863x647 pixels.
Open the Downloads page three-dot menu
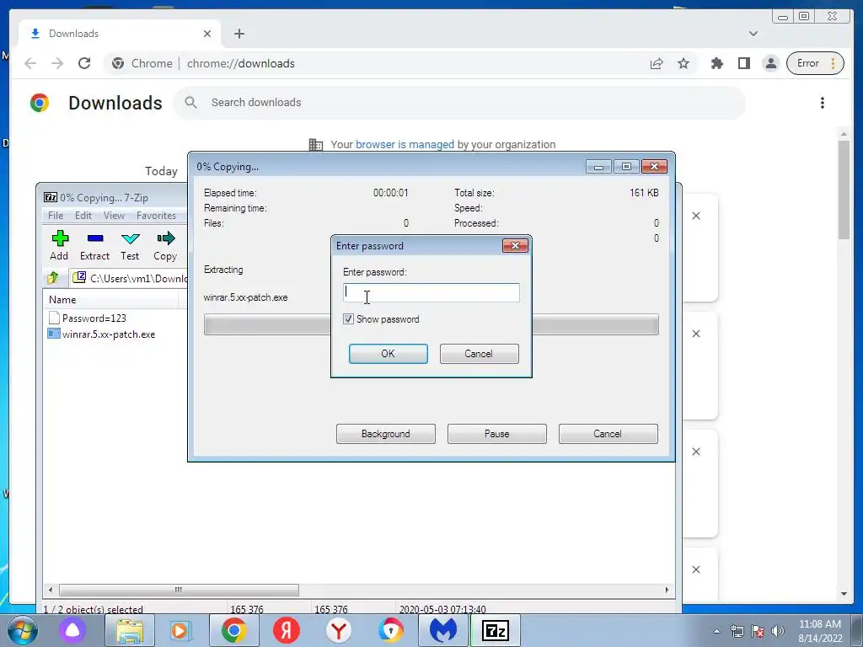pos(823,103)
